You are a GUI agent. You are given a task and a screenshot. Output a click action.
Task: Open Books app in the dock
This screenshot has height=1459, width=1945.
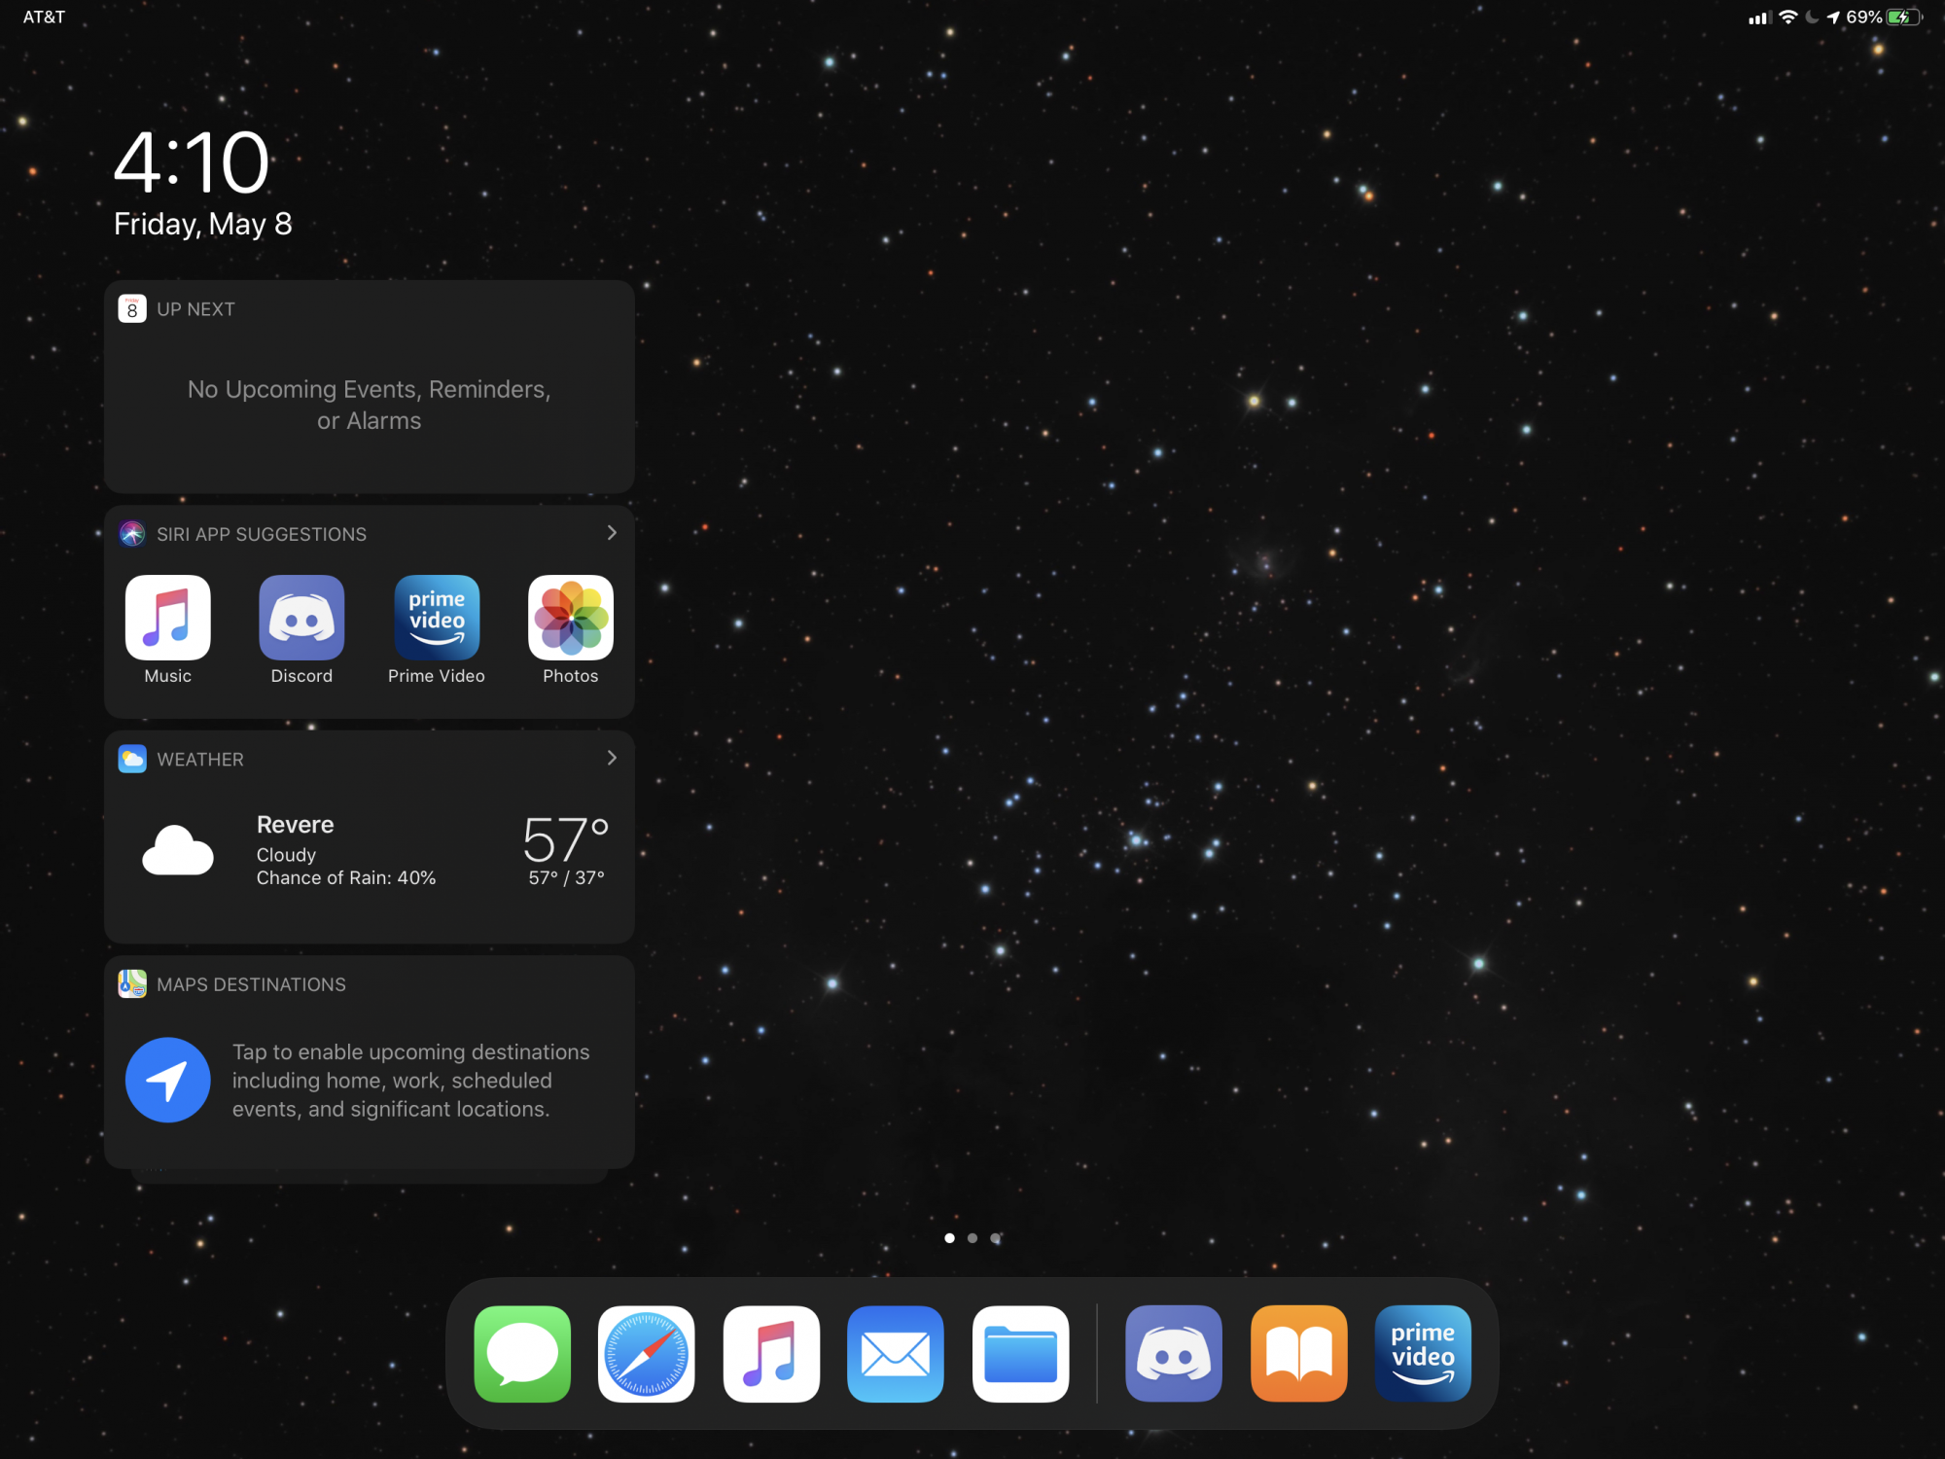coord(1299,1353)
